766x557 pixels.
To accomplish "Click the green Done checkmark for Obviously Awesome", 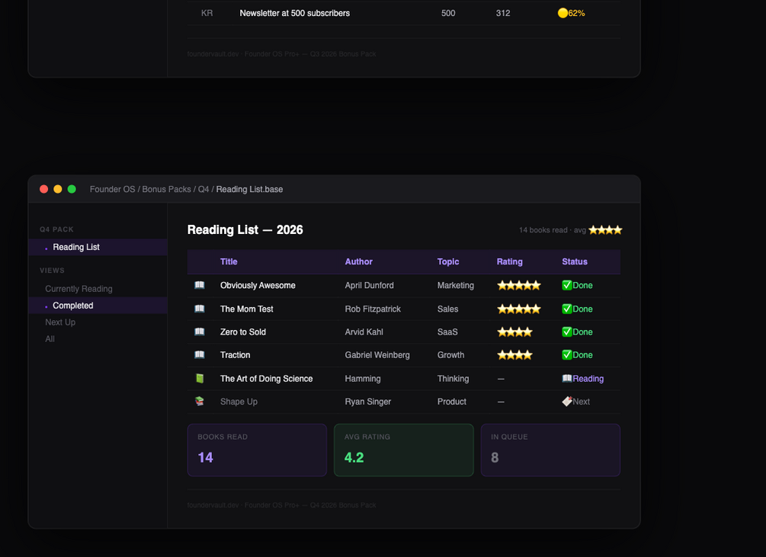I will tap(566, 285).
